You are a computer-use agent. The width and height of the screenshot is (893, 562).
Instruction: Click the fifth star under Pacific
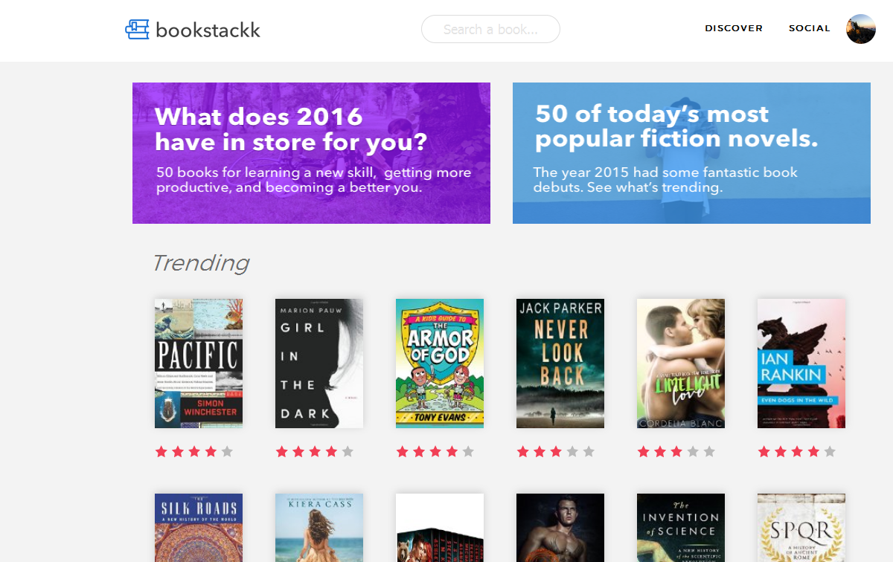(227, 451)
